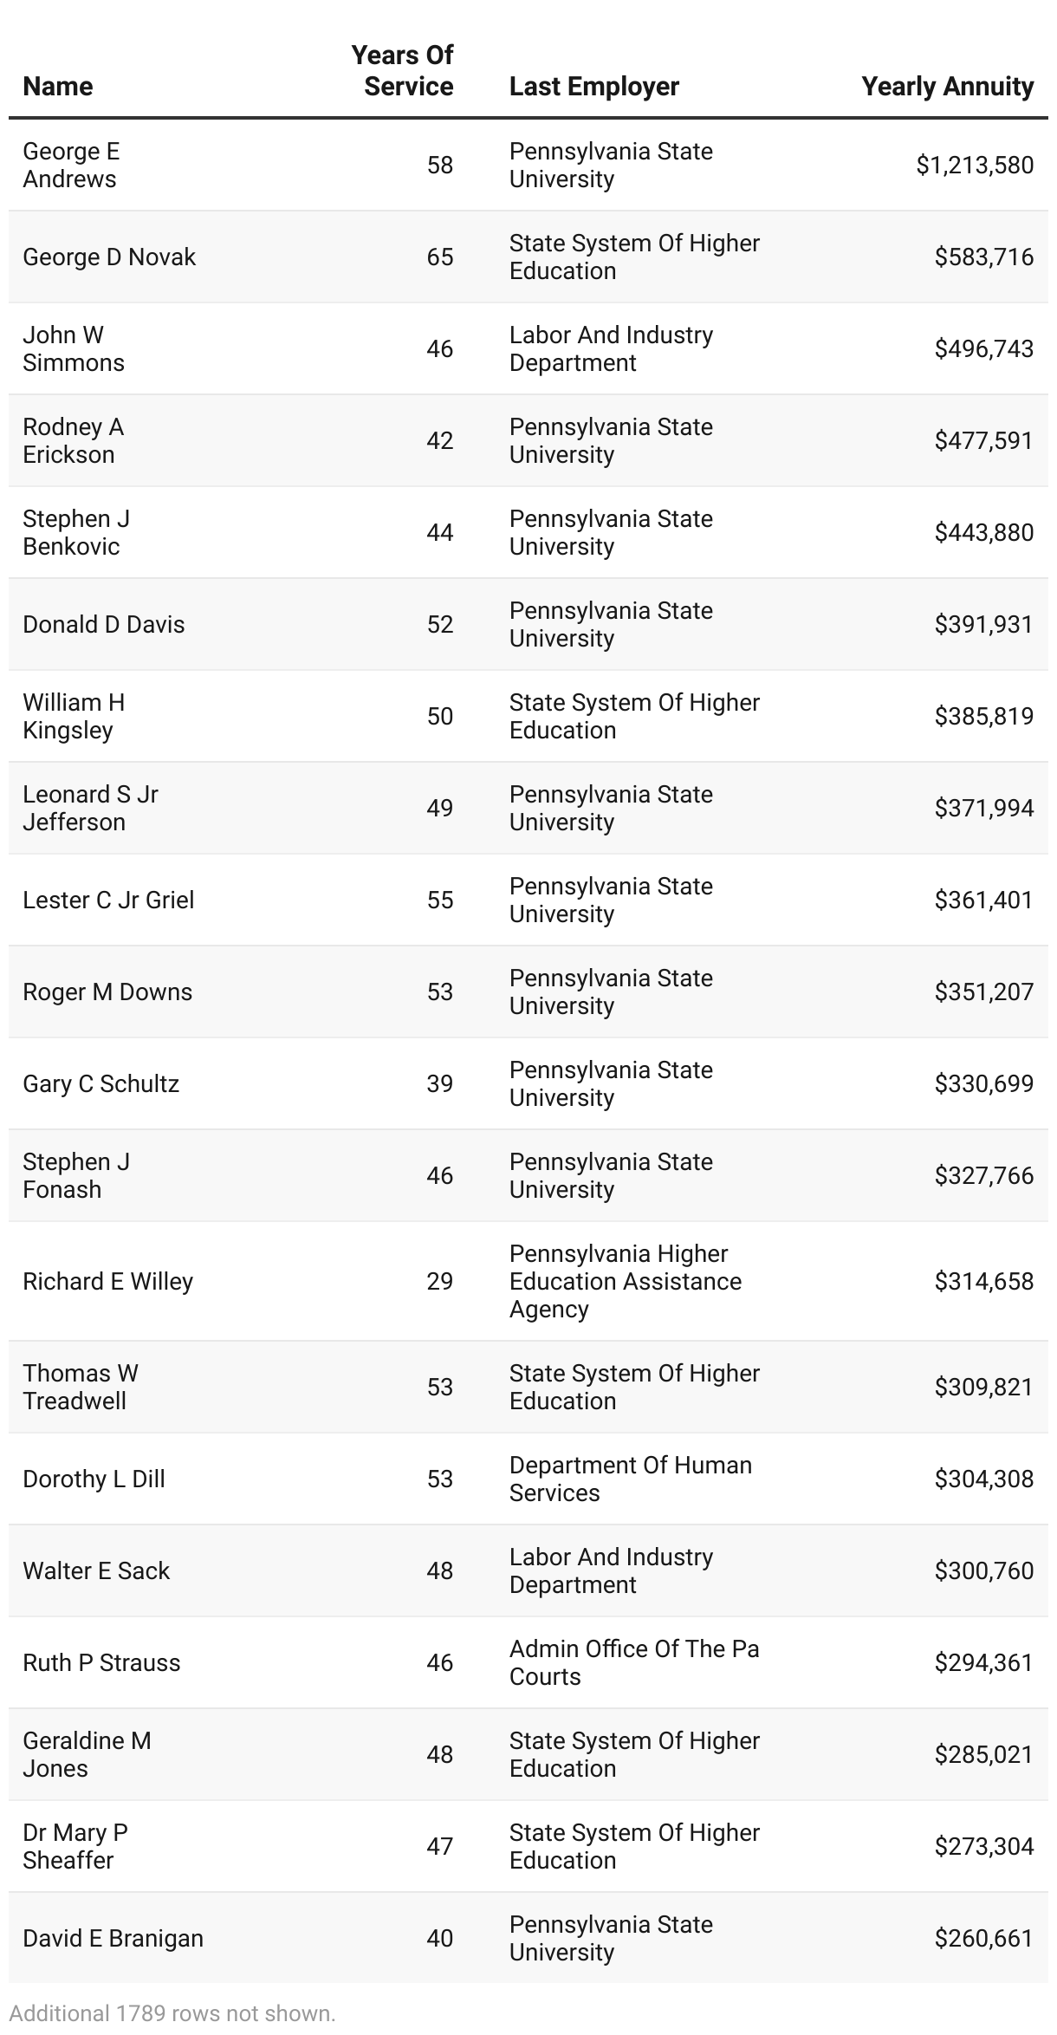Screen dimensions: 1057x2035
Task: Click Richard E Willey's employer cell
Action: click(x=626, y=1281)
